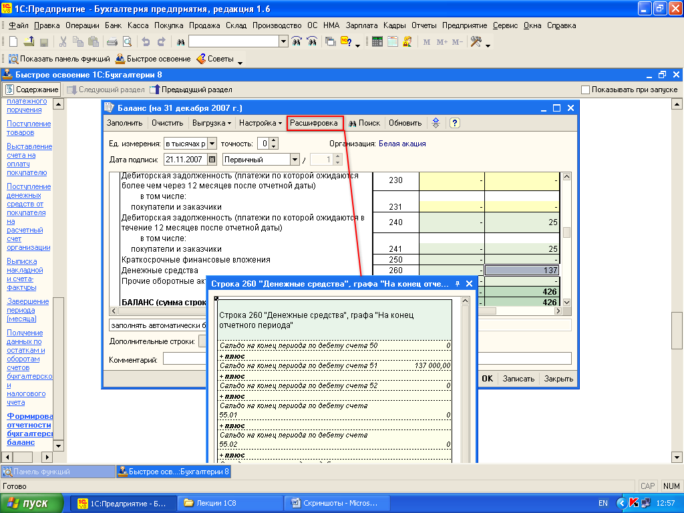Click the binoculars Find icon left of search box

180,42
